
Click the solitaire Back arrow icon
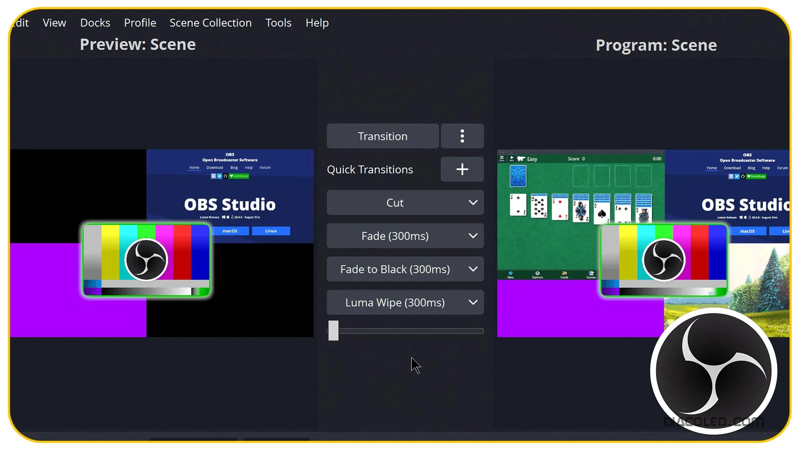(x=512, y=159)
